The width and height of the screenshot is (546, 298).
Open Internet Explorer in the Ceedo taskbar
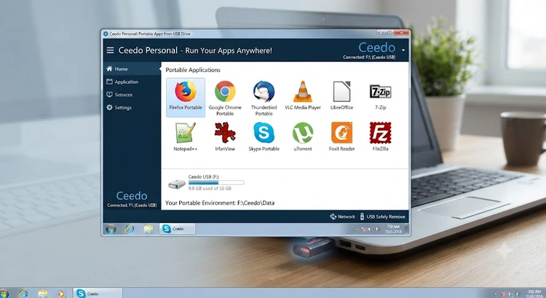pyautogui.click(x=130, y=229)
